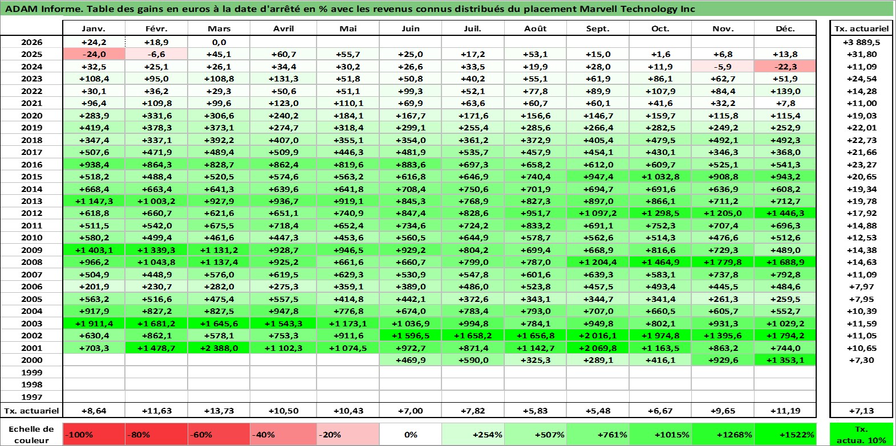Select the +2 388,0 cell in 2001
This screenshot has width=896, height=446.
(219, 348)
